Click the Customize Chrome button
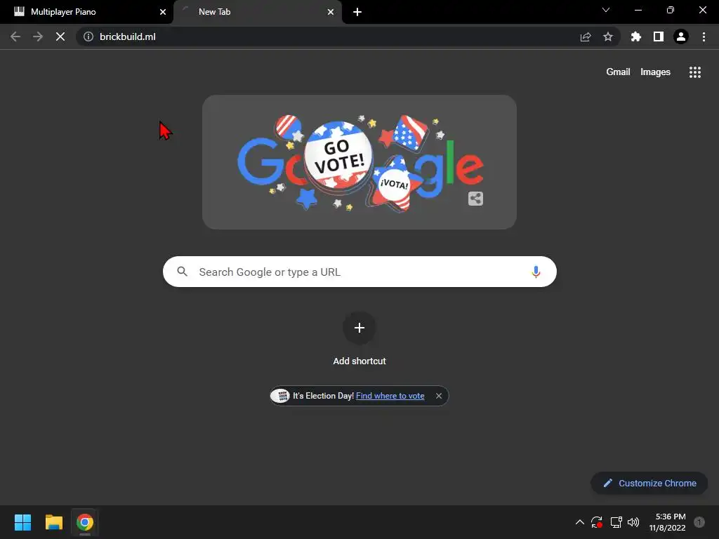The image size is (719, 539). pos(649,483)
